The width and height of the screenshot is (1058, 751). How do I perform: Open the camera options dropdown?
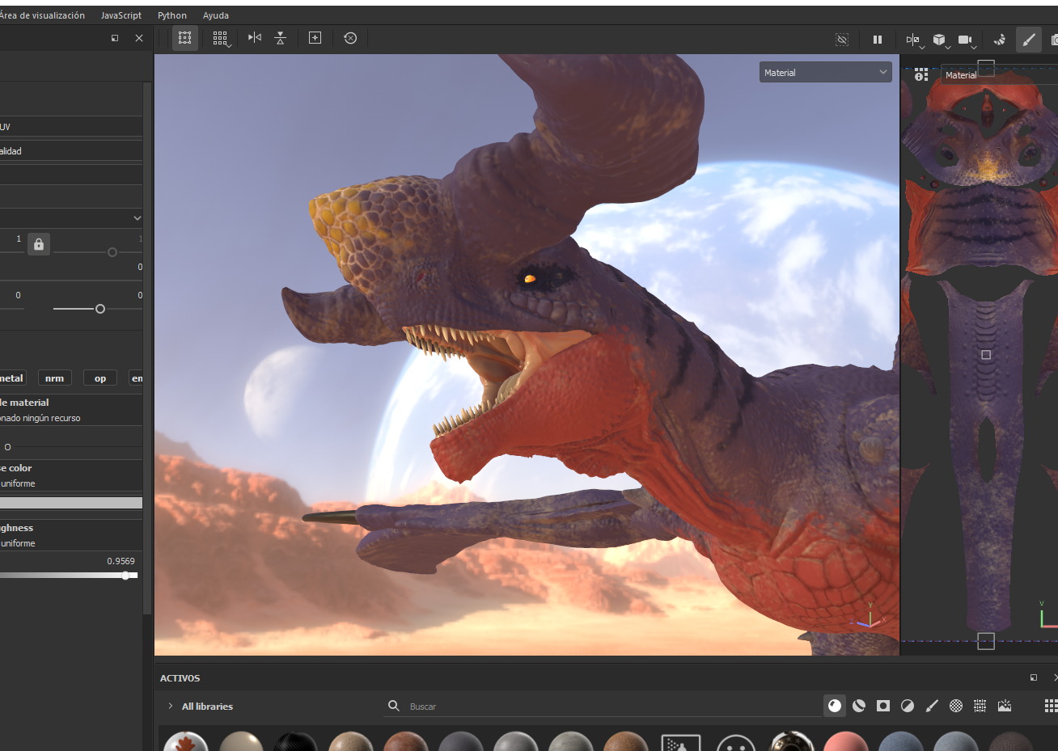click(967, 40)
